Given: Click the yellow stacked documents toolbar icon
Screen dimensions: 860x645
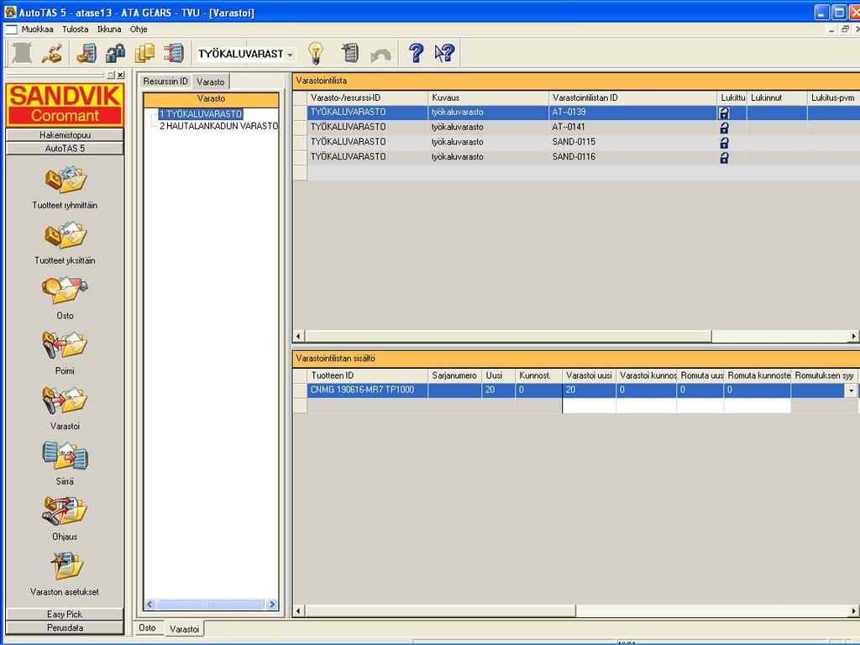Looking at the screenshot, I should (x=144, y=53).
